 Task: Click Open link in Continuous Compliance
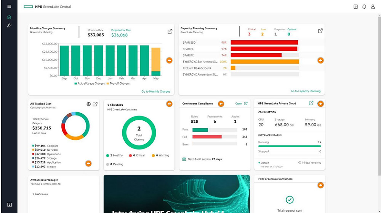tap(239, 104)
